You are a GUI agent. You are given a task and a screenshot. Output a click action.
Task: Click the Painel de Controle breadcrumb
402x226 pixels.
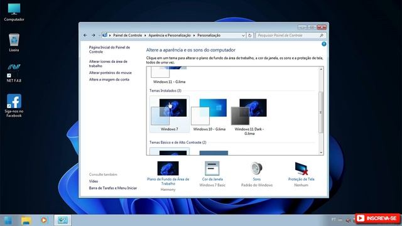pos(128,35)
